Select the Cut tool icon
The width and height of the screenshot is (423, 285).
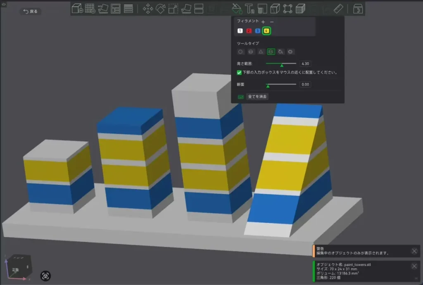[x=199, y=9]
